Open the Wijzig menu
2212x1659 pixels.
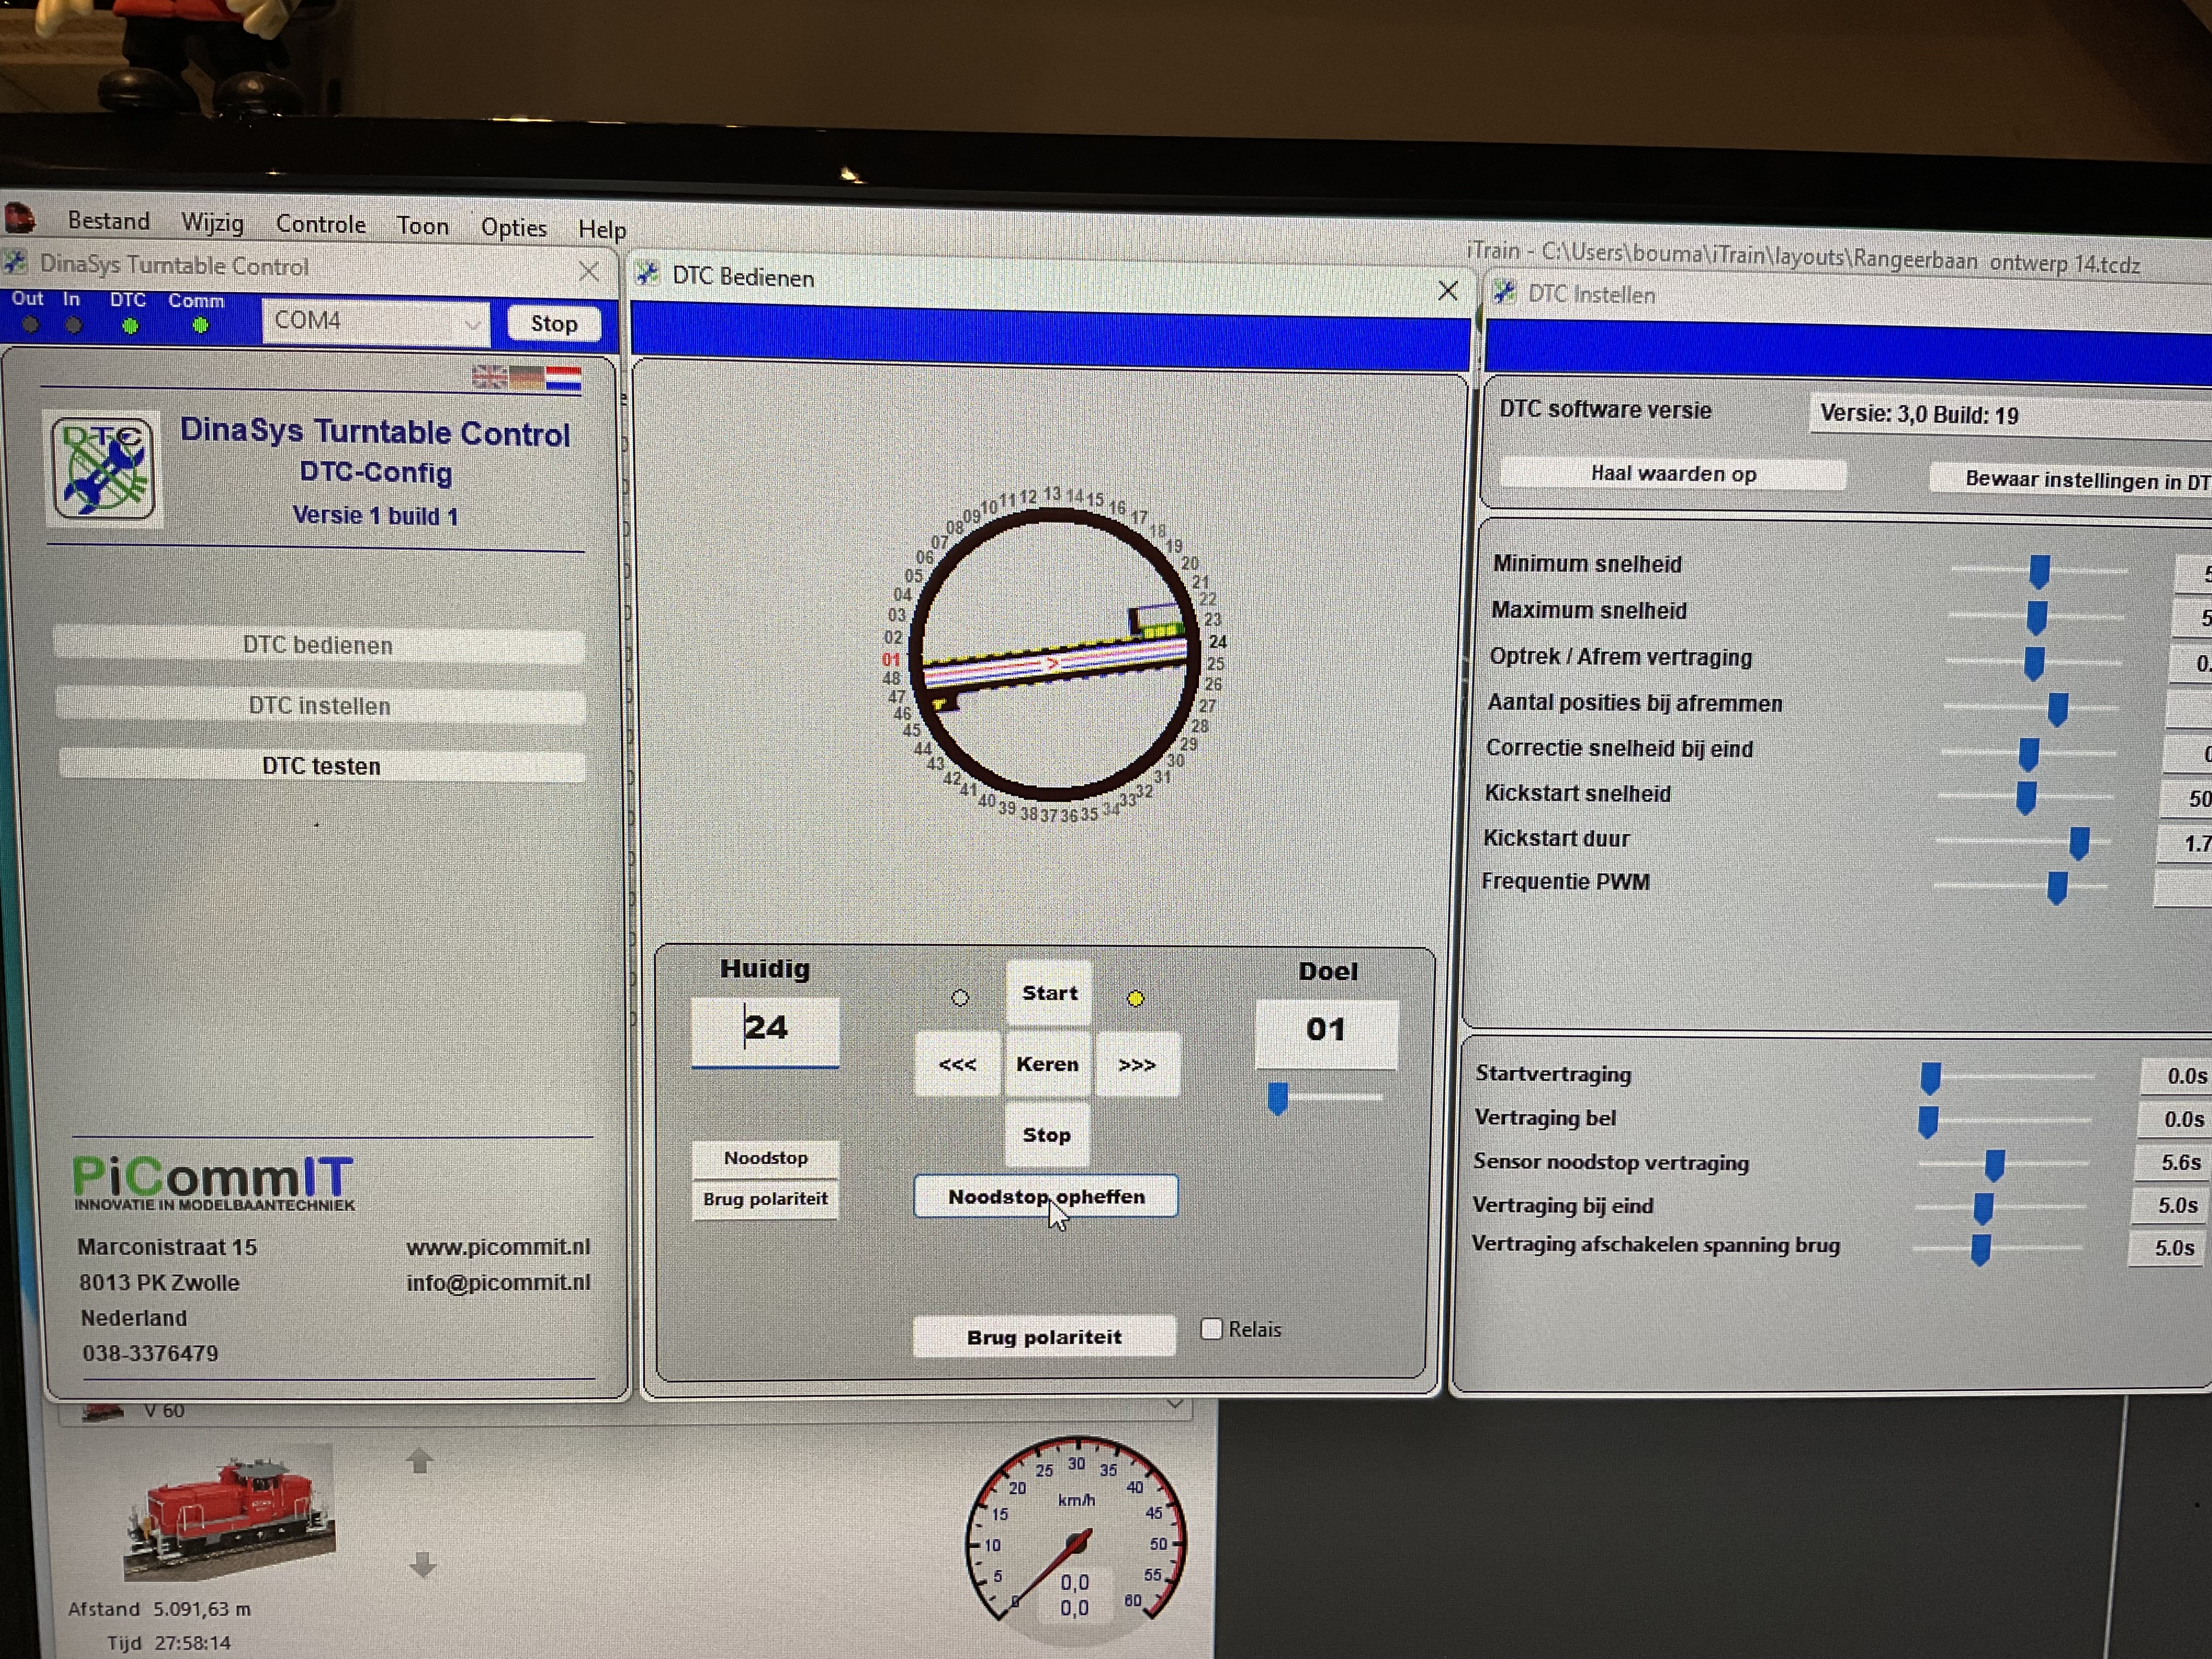tap(212, 222)
